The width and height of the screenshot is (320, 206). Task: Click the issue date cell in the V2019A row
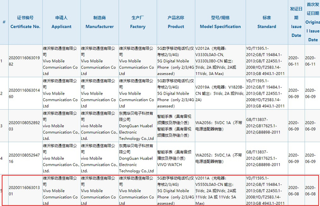pyautogui.click(x=296, y=94)
